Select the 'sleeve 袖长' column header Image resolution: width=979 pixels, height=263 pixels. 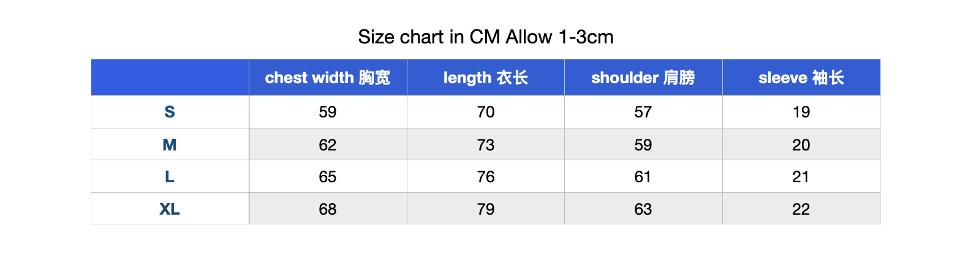(x=801, y=78)
